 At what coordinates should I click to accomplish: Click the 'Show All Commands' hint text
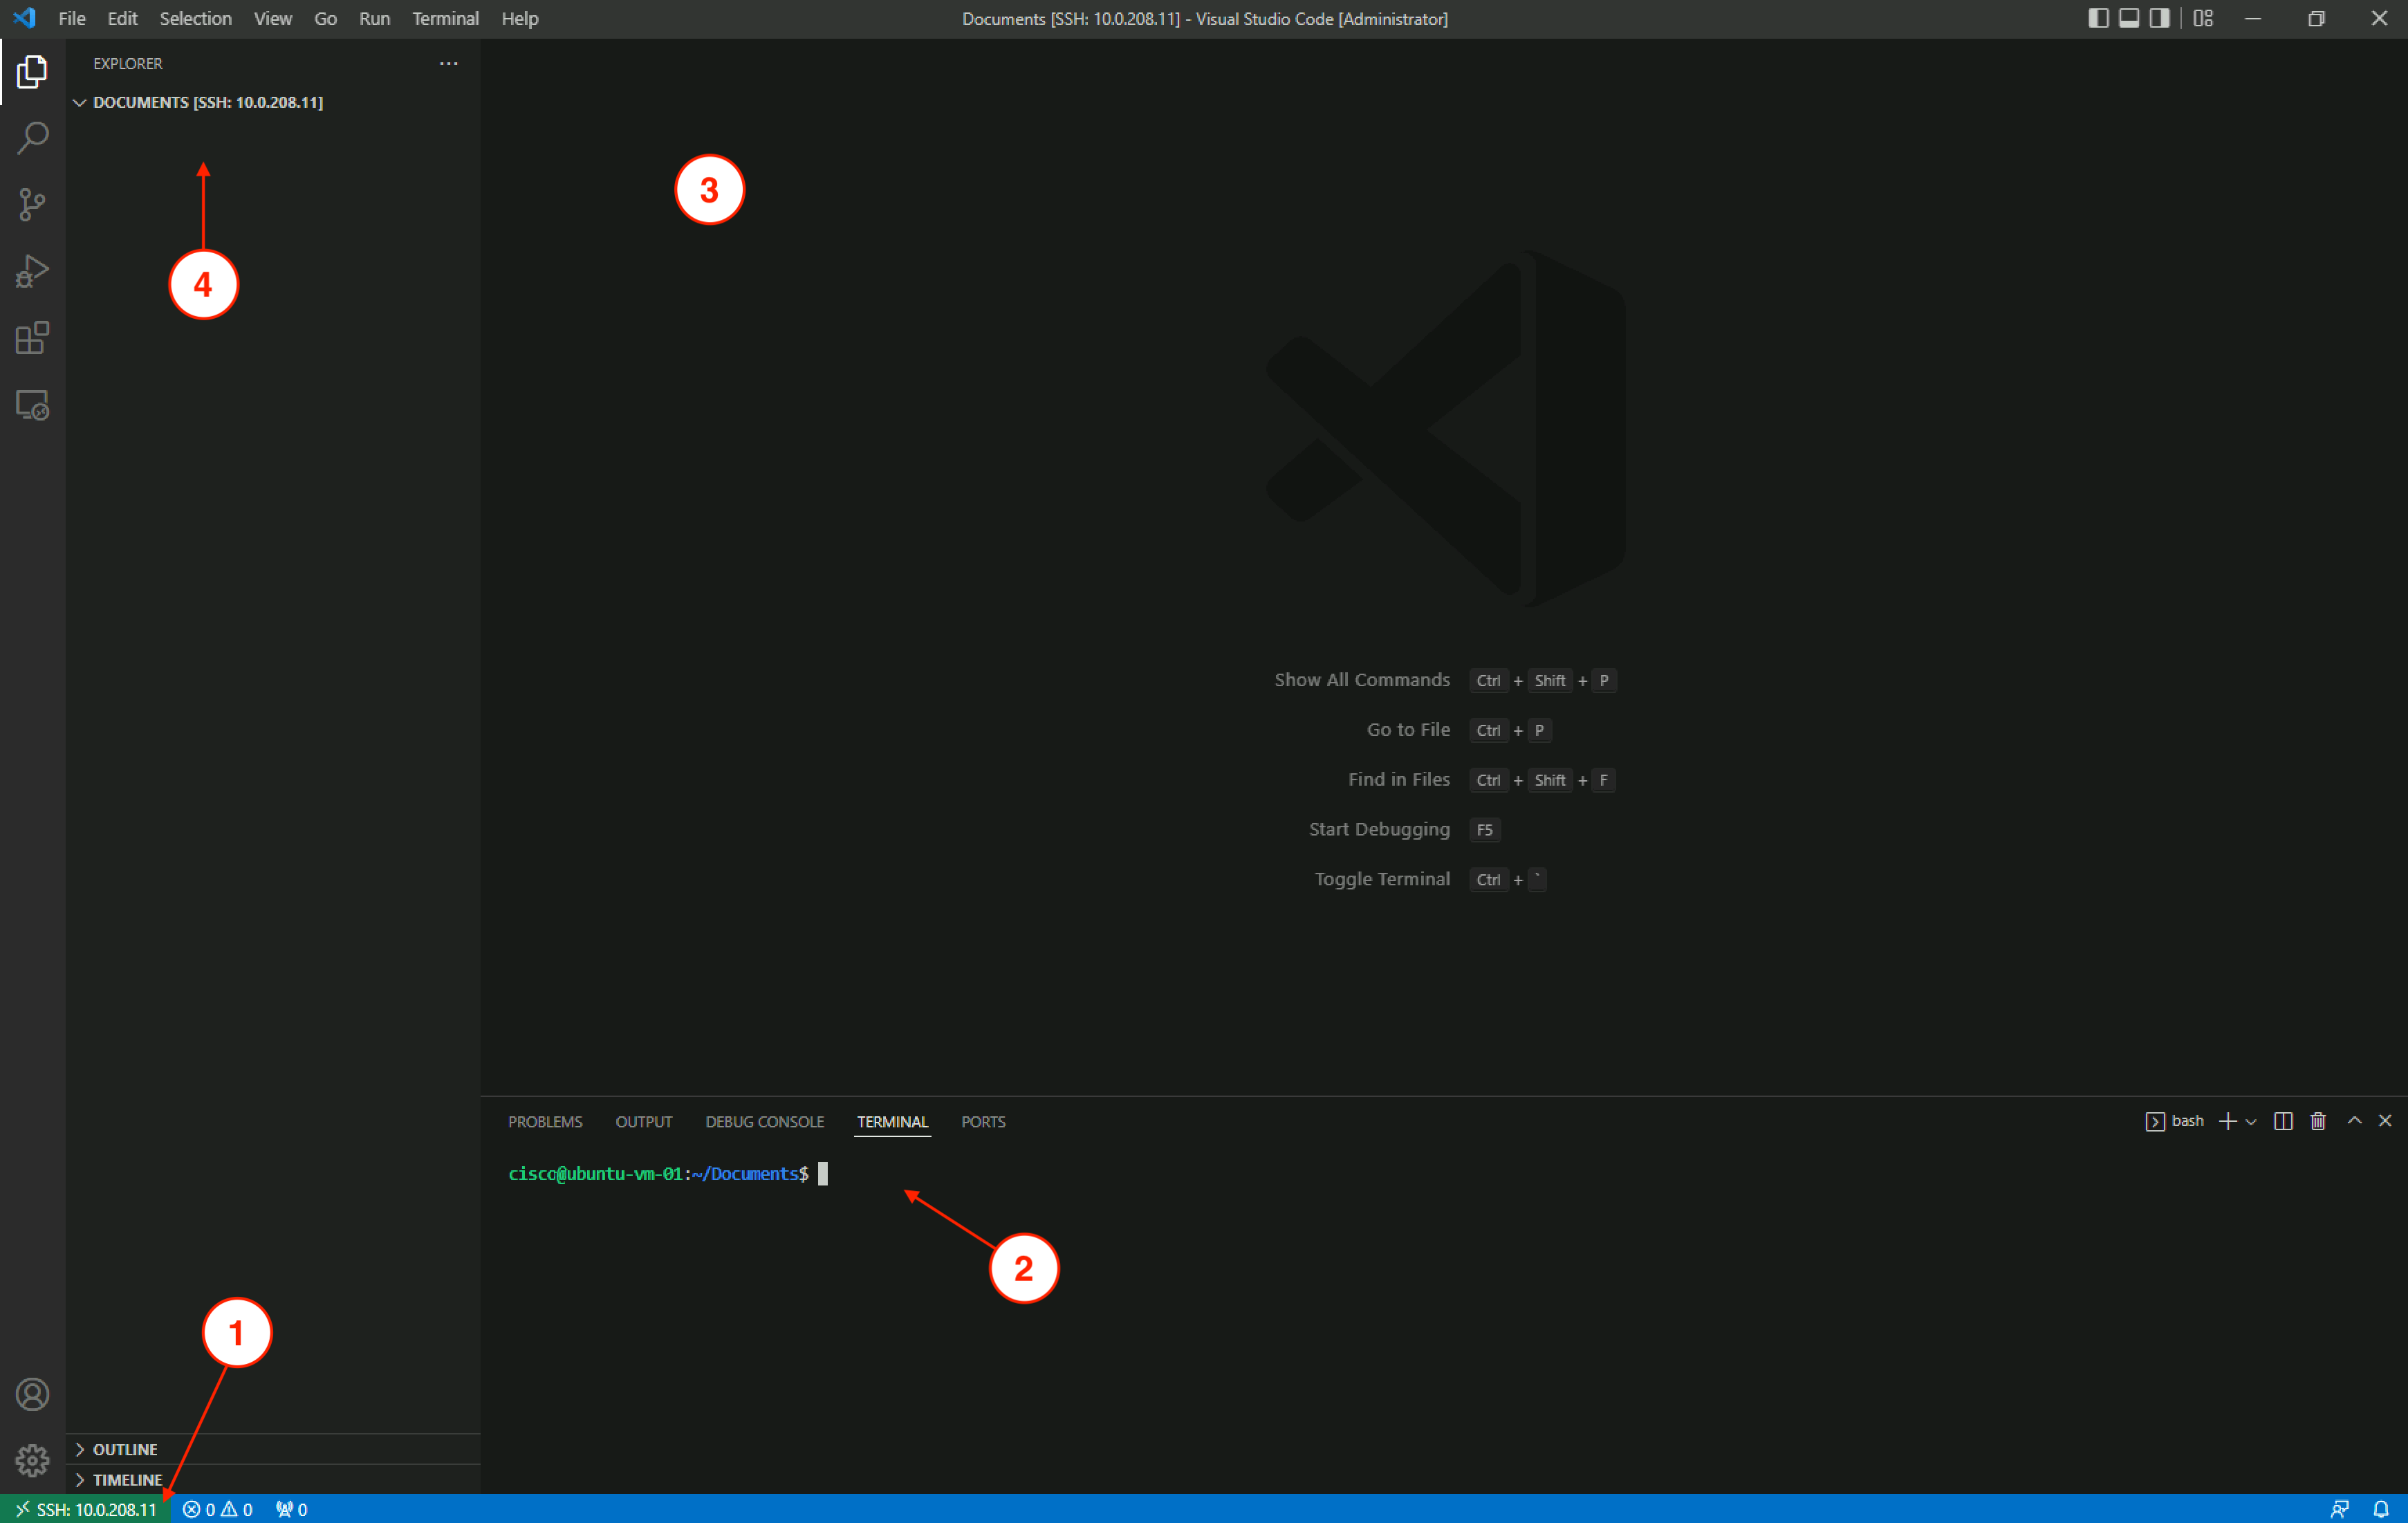tap(1361, 680)
